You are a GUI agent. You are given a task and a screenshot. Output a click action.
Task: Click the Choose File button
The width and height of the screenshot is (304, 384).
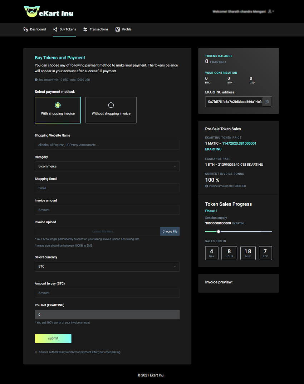170,232
